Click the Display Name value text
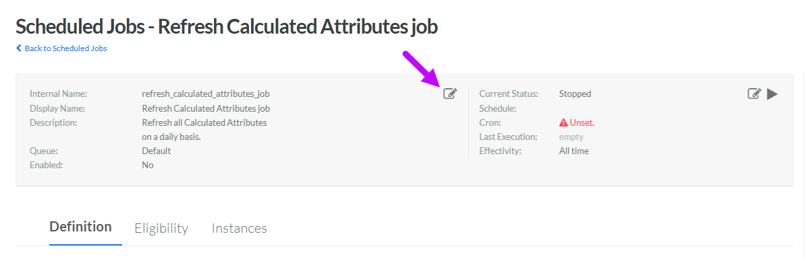 [x=206, y=108]
